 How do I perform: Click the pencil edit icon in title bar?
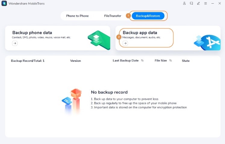198,3
